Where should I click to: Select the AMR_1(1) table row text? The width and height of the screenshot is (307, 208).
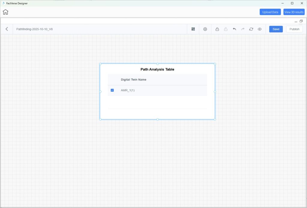[x=128, y=90]
